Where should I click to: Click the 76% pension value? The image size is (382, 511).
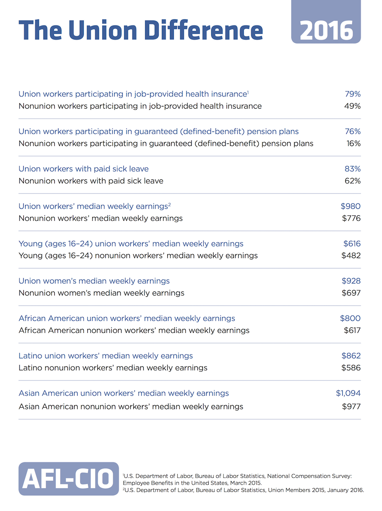click(x=353, y=132)
